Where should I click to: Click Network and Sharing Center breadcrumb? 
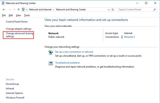71,10
